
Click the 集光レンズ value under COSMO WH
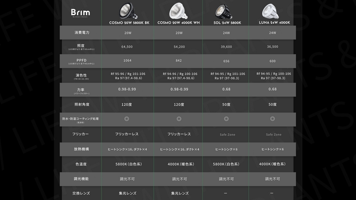(180, 193)
